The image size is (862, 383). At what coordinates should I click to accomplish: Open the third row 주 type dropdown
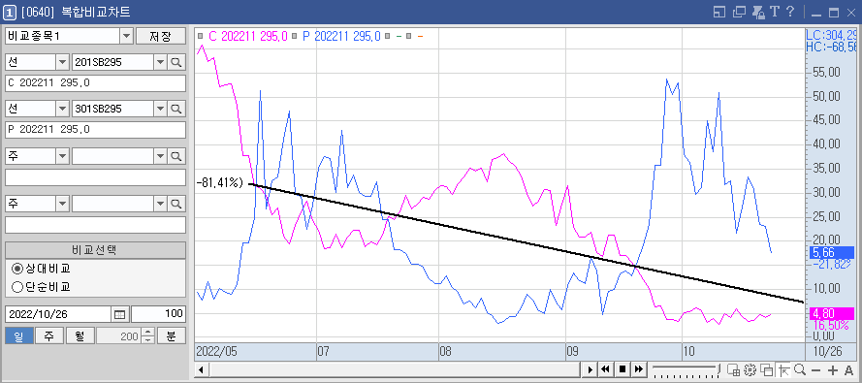[x=62, y=157]
